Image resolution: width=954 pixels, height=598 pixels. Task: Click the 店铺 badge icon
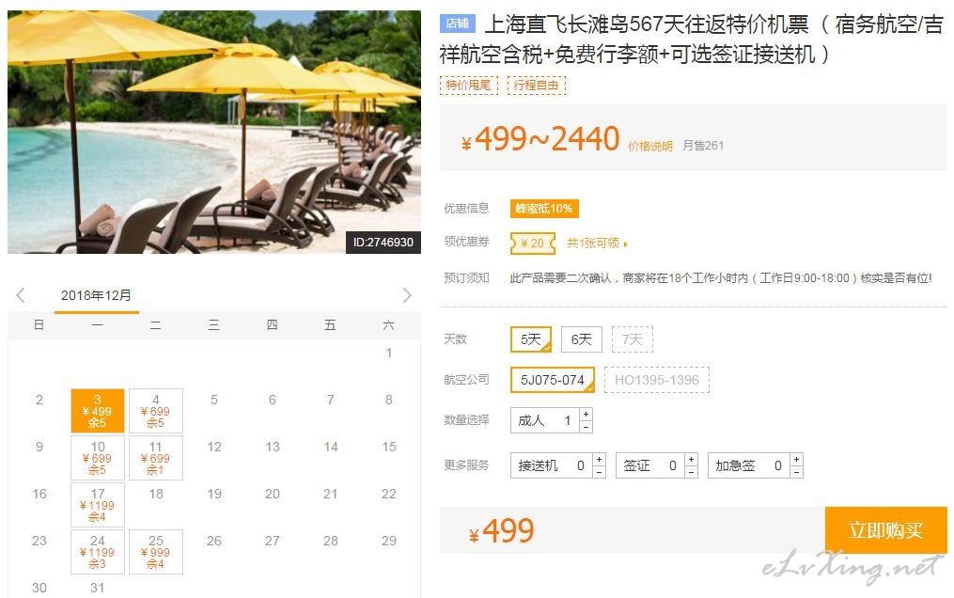pos(458,24)
